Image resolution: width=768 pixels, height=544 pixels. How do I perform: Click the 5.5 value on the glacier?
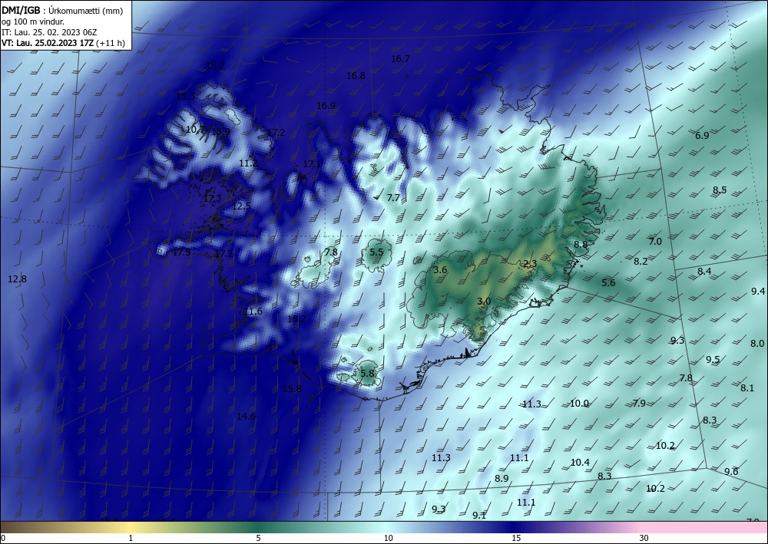(376, 252)
